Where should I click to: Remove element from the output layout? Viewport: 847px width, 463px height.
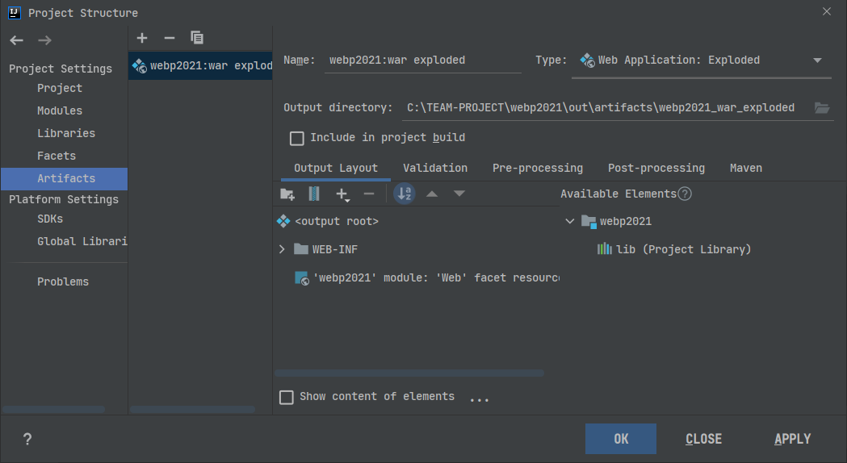pyautogui.click(x=369, y=194)
